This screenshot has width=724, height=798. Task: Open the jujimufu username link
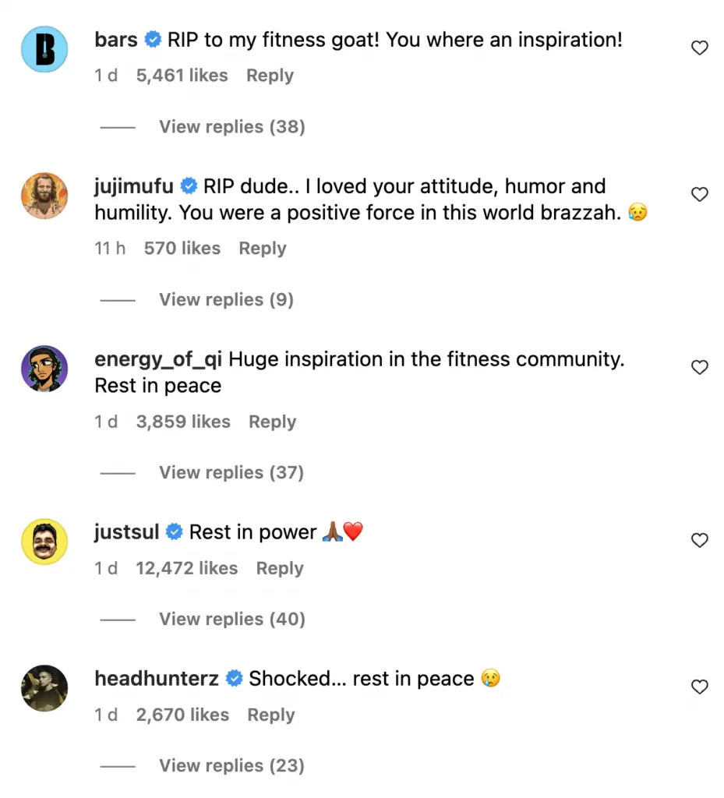[x=133, y=187]
